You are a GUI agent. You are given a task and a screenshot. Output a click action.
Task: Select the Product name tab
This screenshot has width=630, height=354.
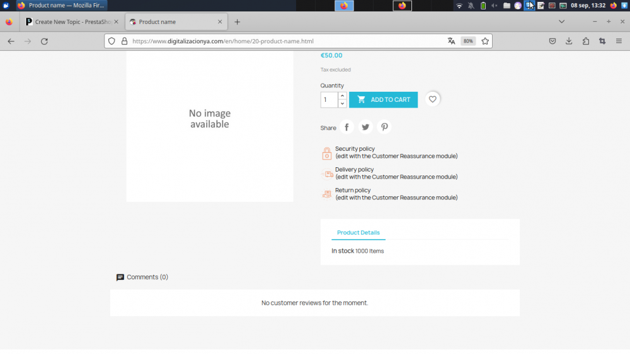tap(176, 21)
